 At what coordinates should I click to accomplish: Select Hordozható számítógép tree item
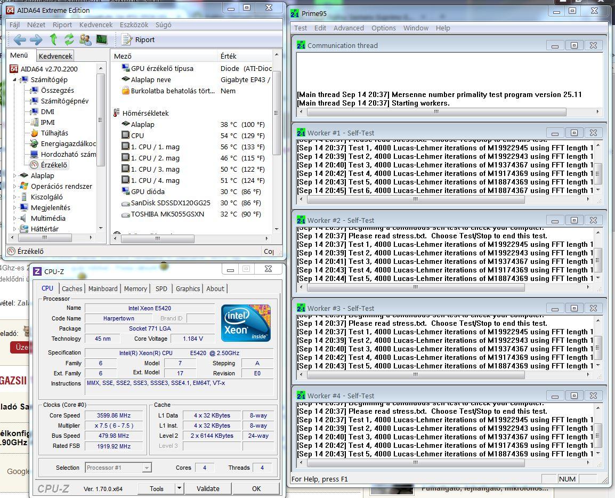point(68,154)
